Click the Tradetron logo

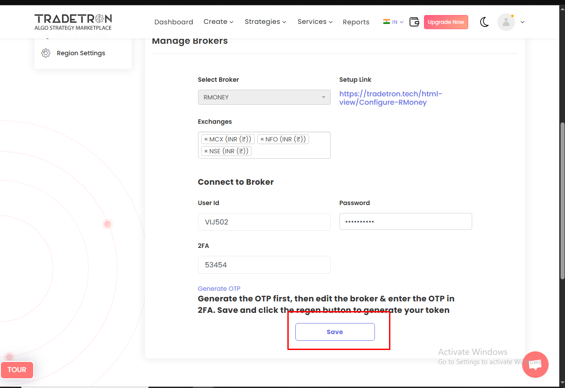(x=73, y=22)
